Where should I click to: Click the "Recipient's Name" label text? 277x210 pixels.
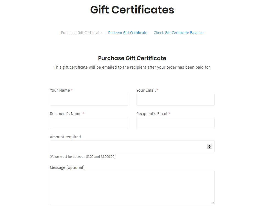click(x=66, y=114)
